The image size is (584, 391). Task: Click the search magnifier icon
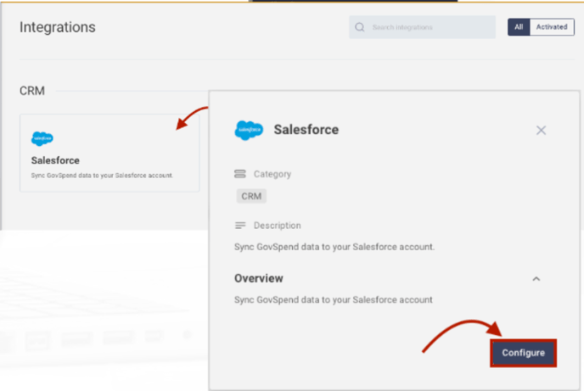(x=359, y=27)
